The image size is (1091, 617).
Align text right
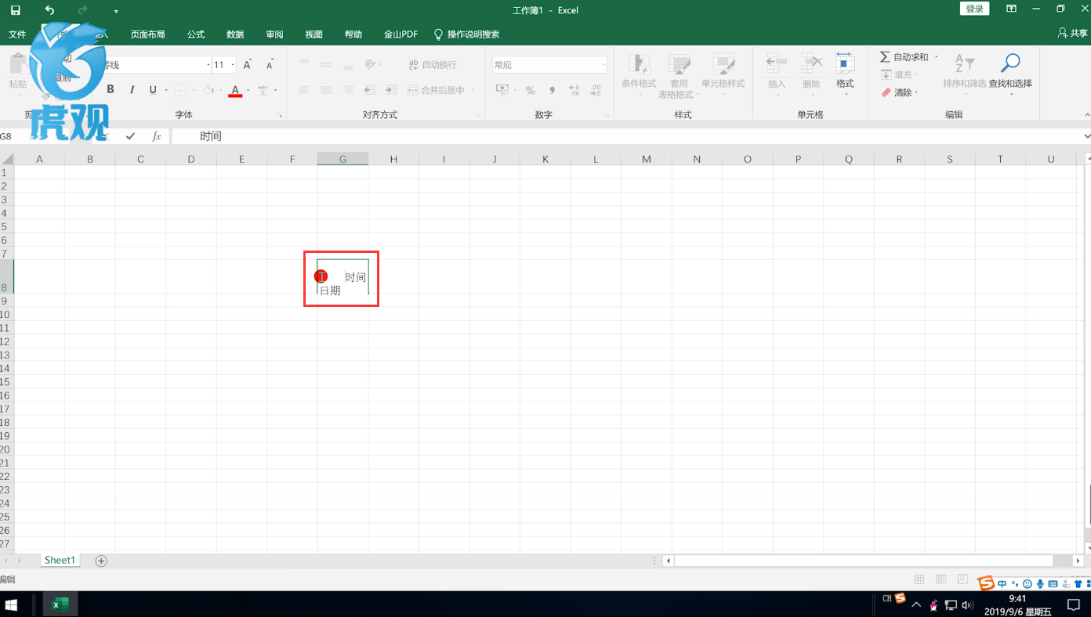(348, 90)
